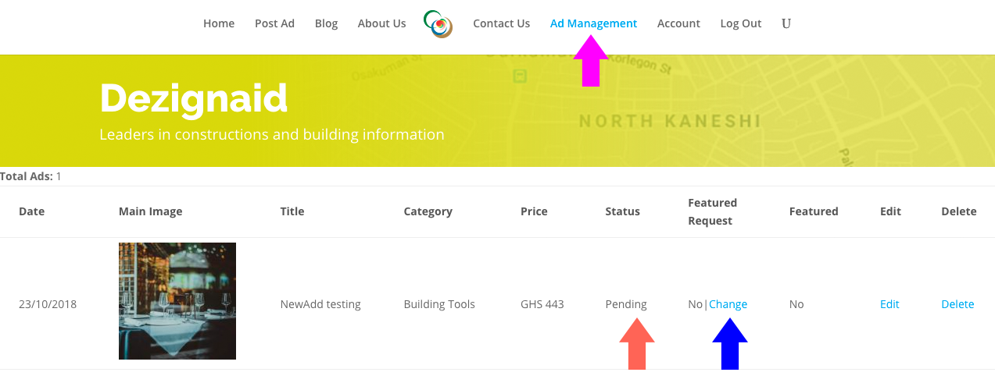
Task: Click the circular Dezignaid logo in navbar
Action: [x=438, y=24]
